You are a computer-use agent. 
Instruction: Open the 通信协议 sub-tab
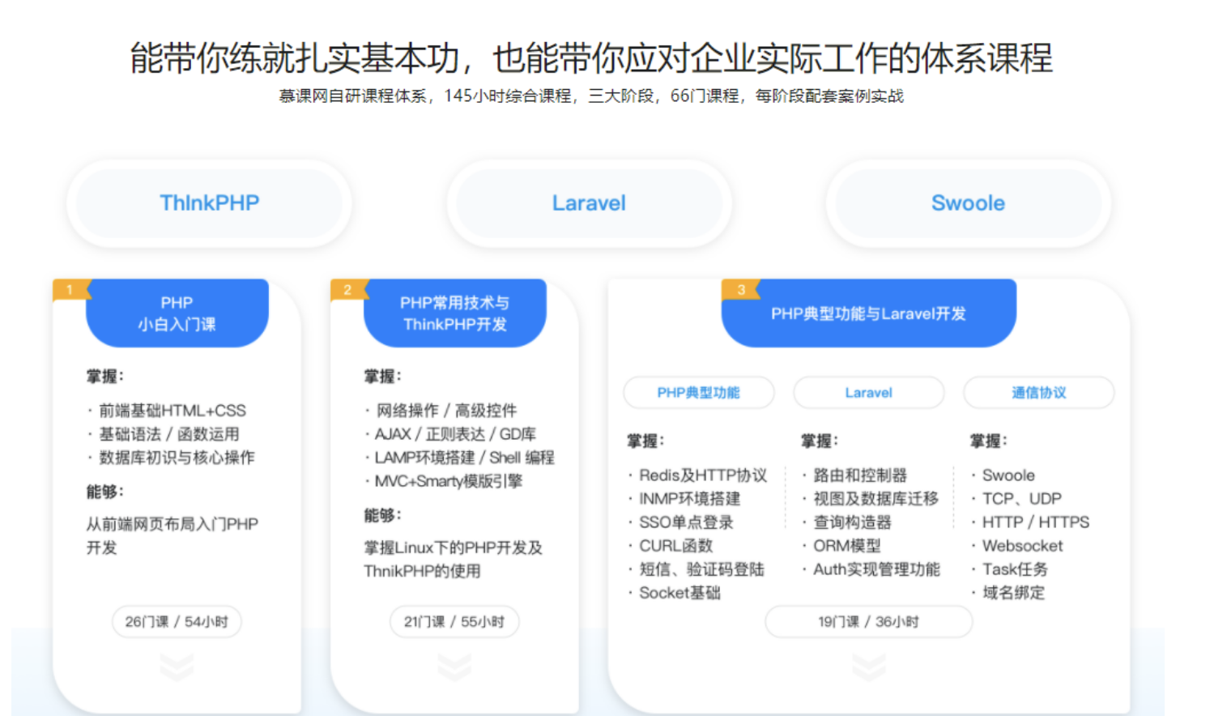tap(1038, 393)
